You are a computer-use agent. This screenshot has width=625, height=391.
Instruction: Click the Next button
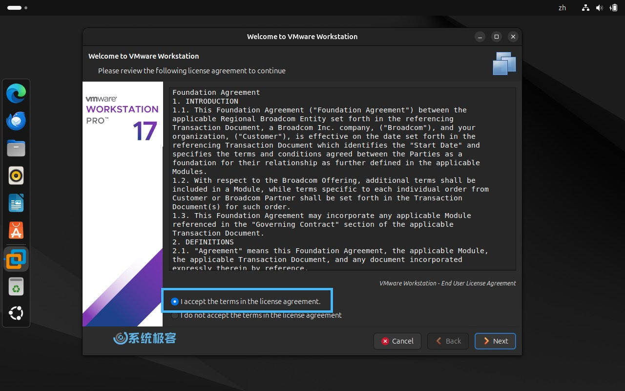495,341
